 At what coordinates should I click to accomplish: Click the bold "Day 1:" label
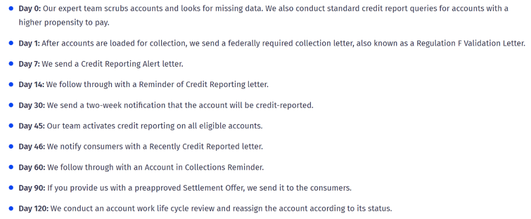click(29, 43)
